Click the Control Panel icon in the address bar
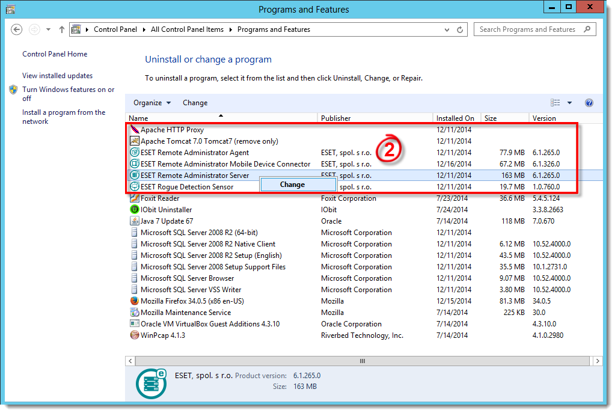The width and height of the screenshot is (612, 410). (x=76, y=29)
